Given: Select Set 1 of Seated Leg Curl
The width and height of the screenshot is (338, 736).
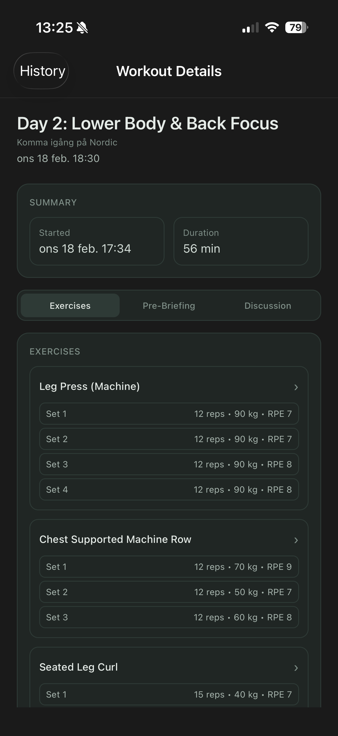Looking at the screenshot, I should pos(169,694).
